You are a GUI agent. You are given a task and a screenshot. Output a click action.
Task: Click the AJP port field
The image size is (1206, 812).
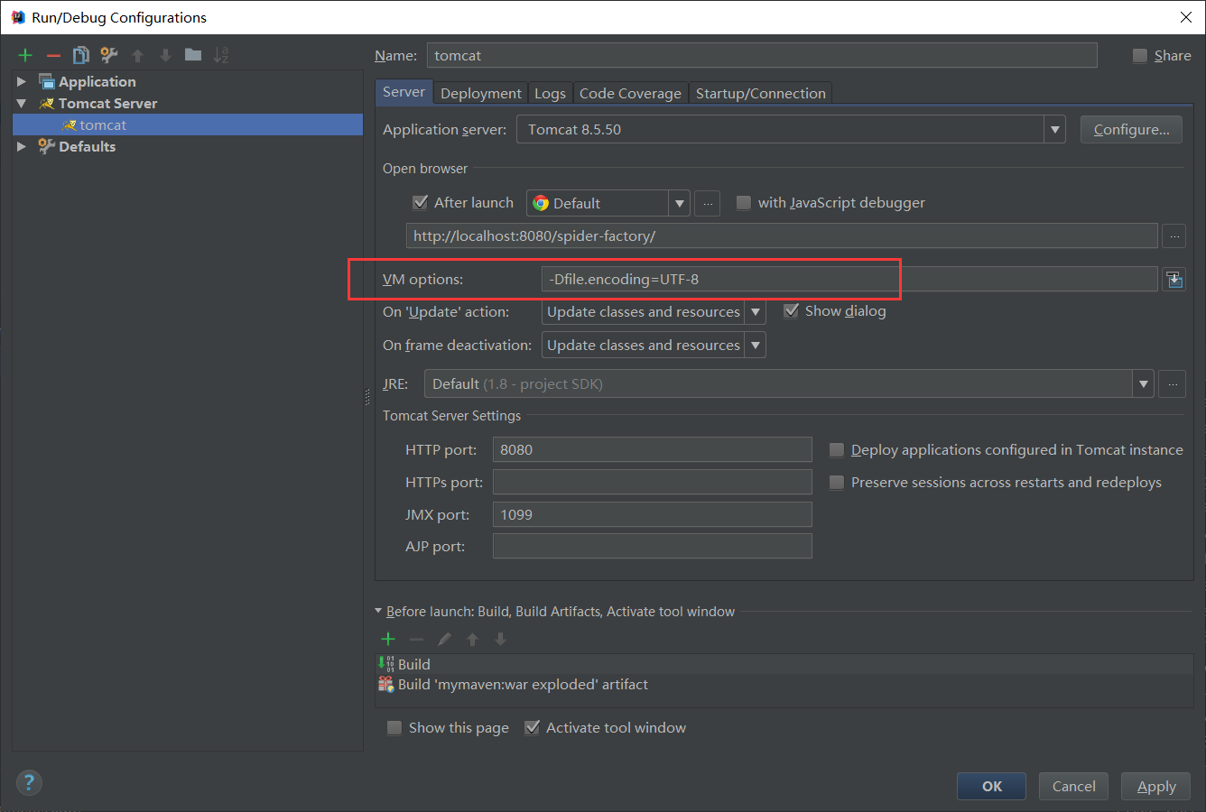653,546
